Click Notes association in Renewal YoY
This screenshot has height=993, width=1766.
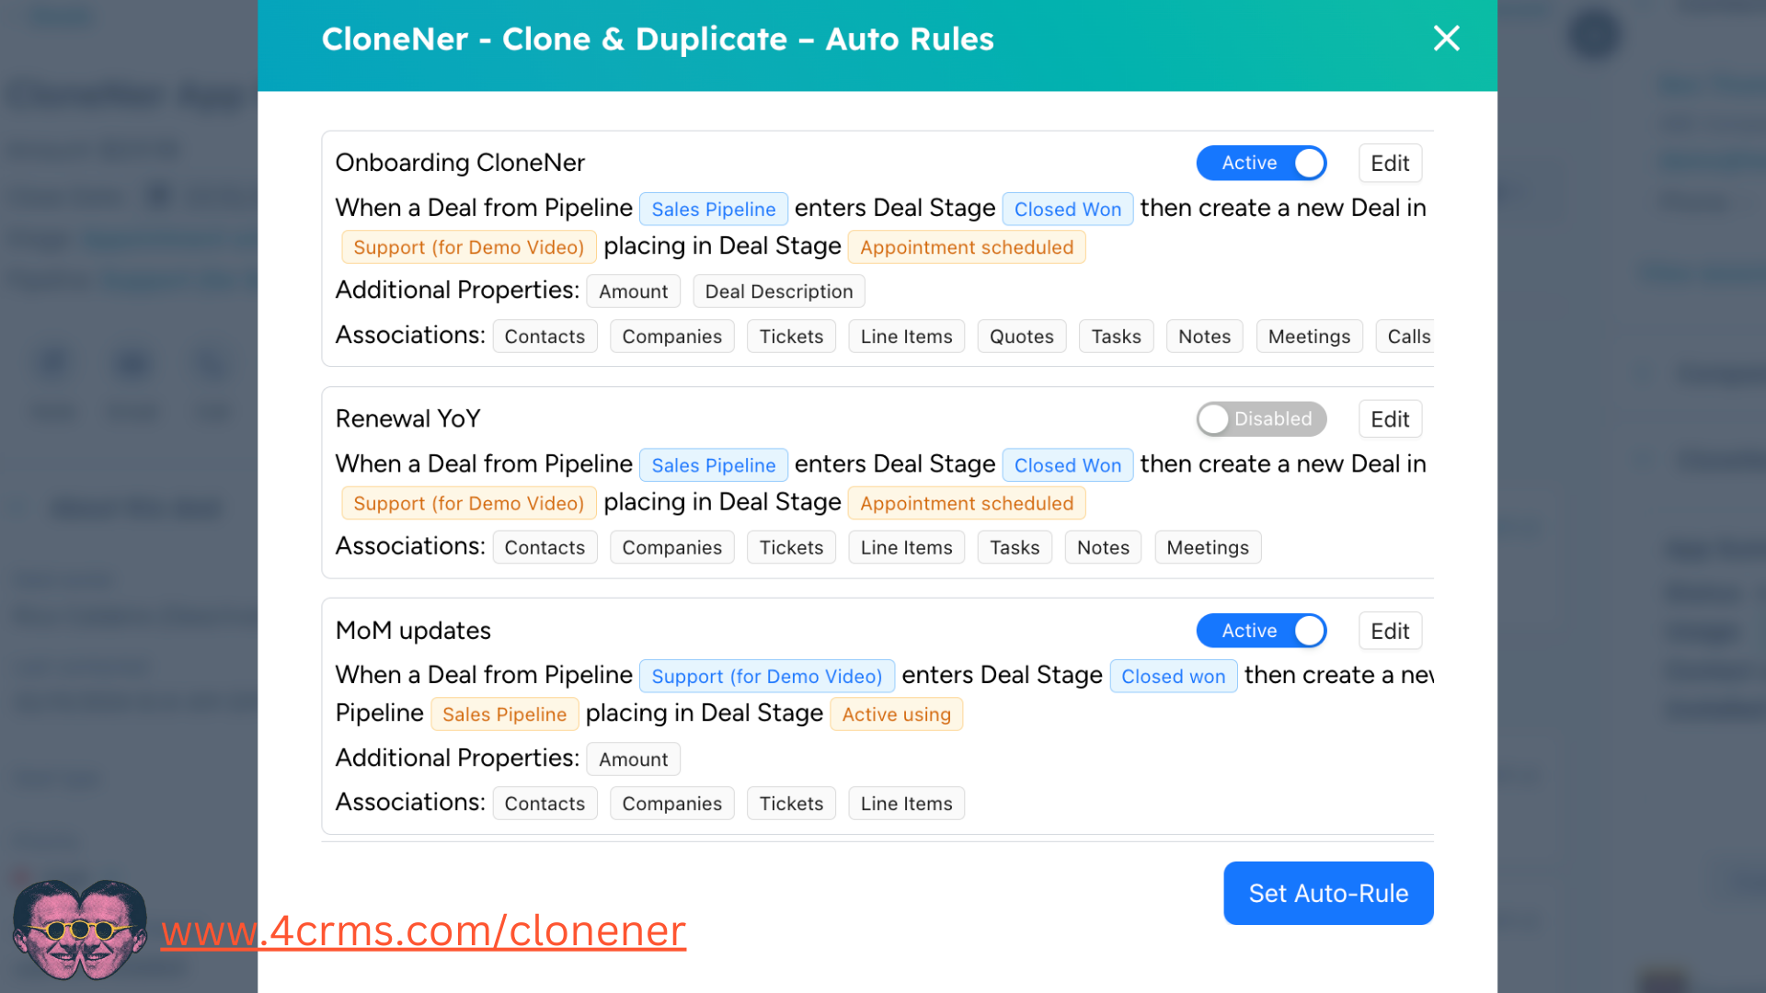point(1103,548)
